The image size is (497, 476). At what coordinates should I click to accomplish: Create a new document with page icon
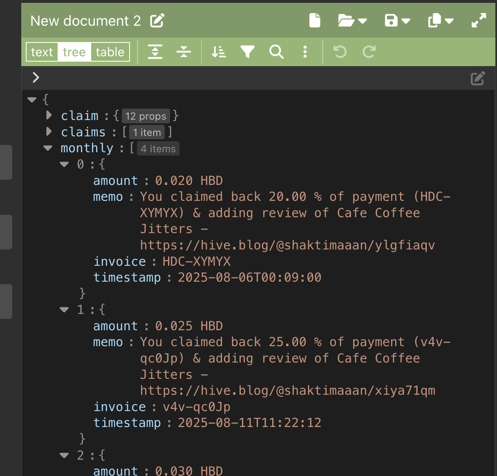315,20
